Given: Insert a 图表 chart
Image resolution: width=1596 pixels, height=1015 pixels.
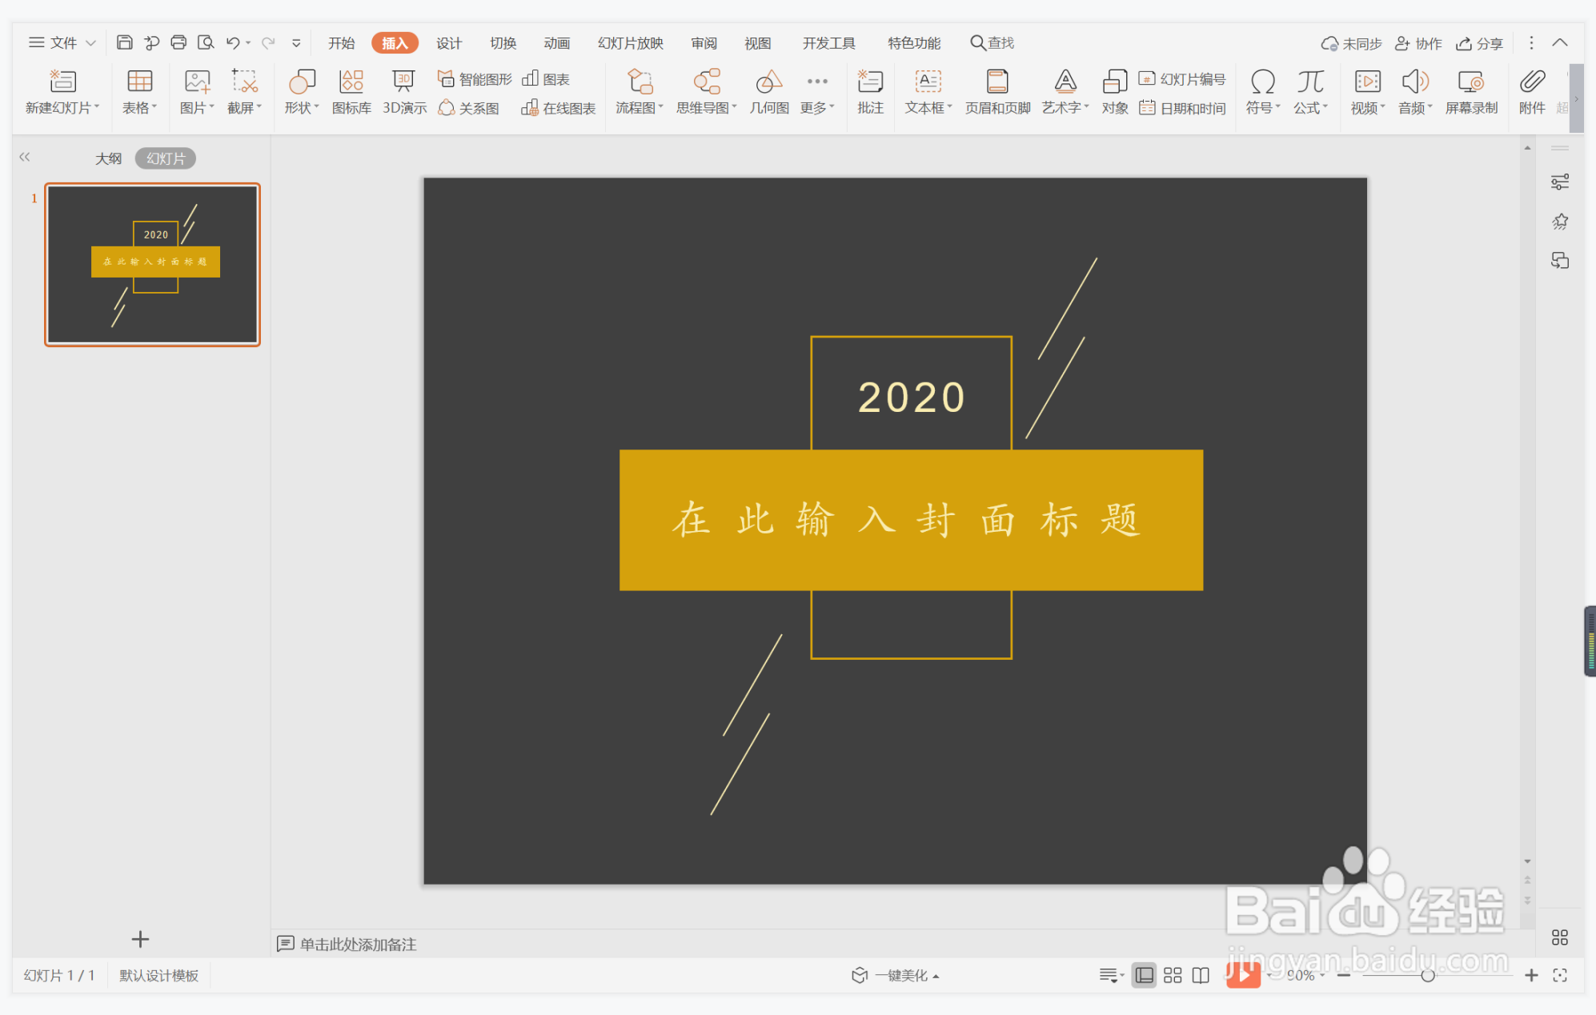Looking at the screenshot, I should coord(546,79).
